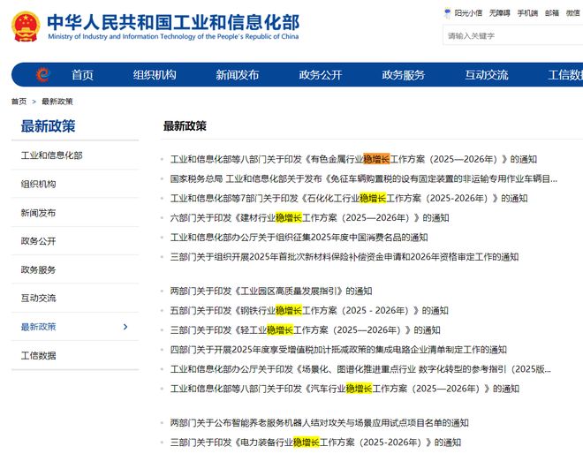
Task: Open 政务服务 from the top navigation
Action: coord(404,75)
